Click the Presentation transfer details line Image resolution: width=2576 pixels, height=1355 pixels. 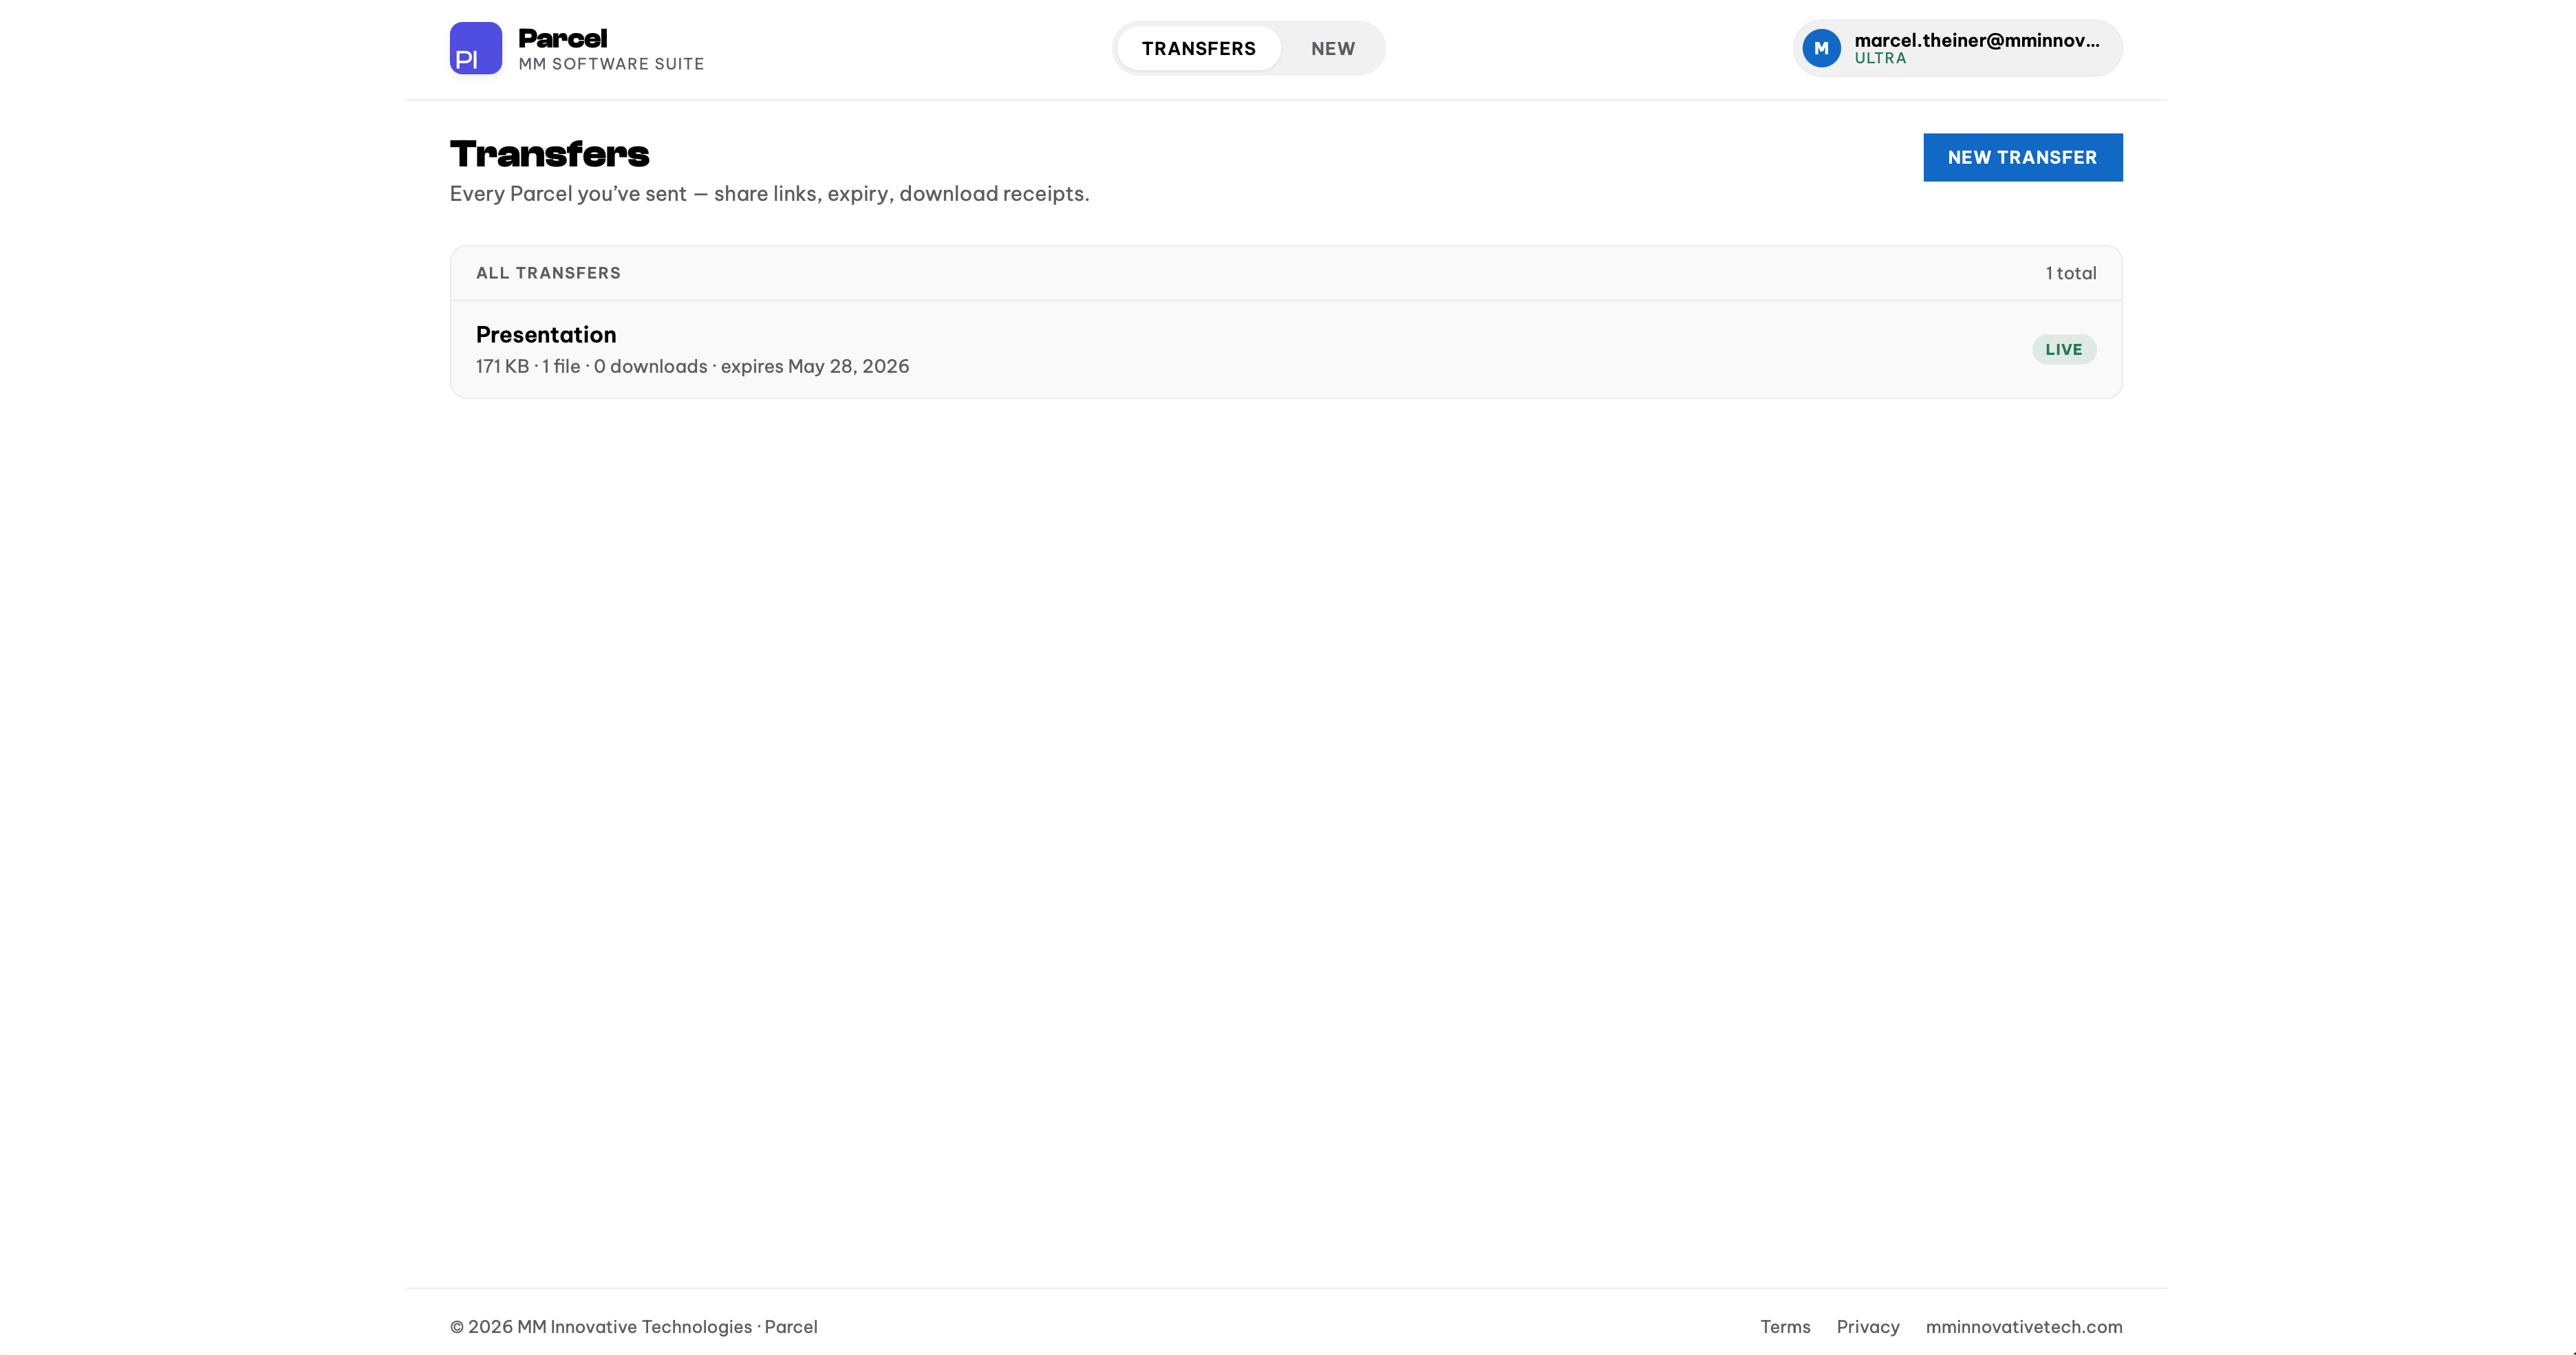(692, 366)
